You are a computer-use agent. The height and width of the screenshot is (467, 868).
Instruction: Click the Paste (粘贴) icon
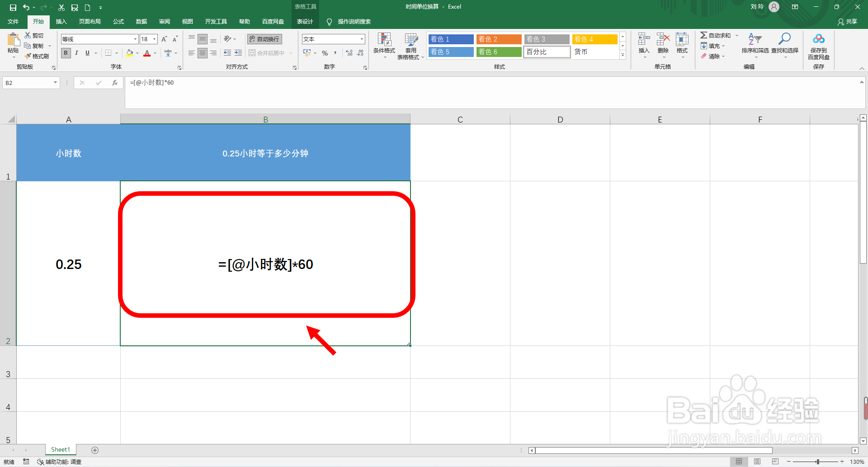pyautogui.click(x=13, y=40)
